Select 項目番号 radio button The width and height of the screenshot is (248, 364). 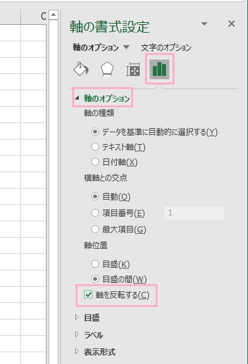coord(95,213)
